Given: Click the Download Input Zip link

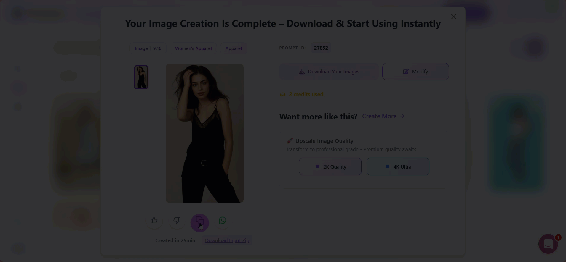Looking at the screenshot, I should (227, 240).
